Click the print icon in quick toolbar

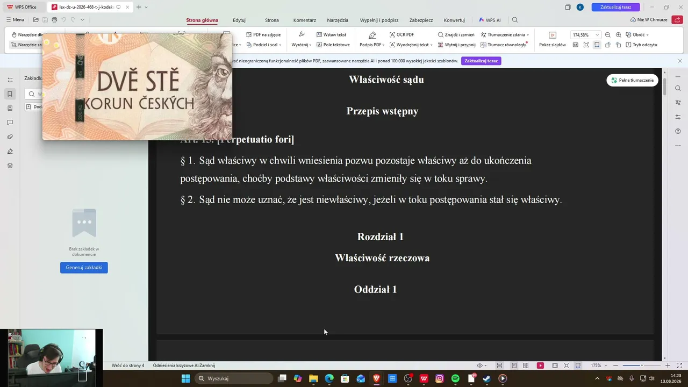click(x=54, y=20)
